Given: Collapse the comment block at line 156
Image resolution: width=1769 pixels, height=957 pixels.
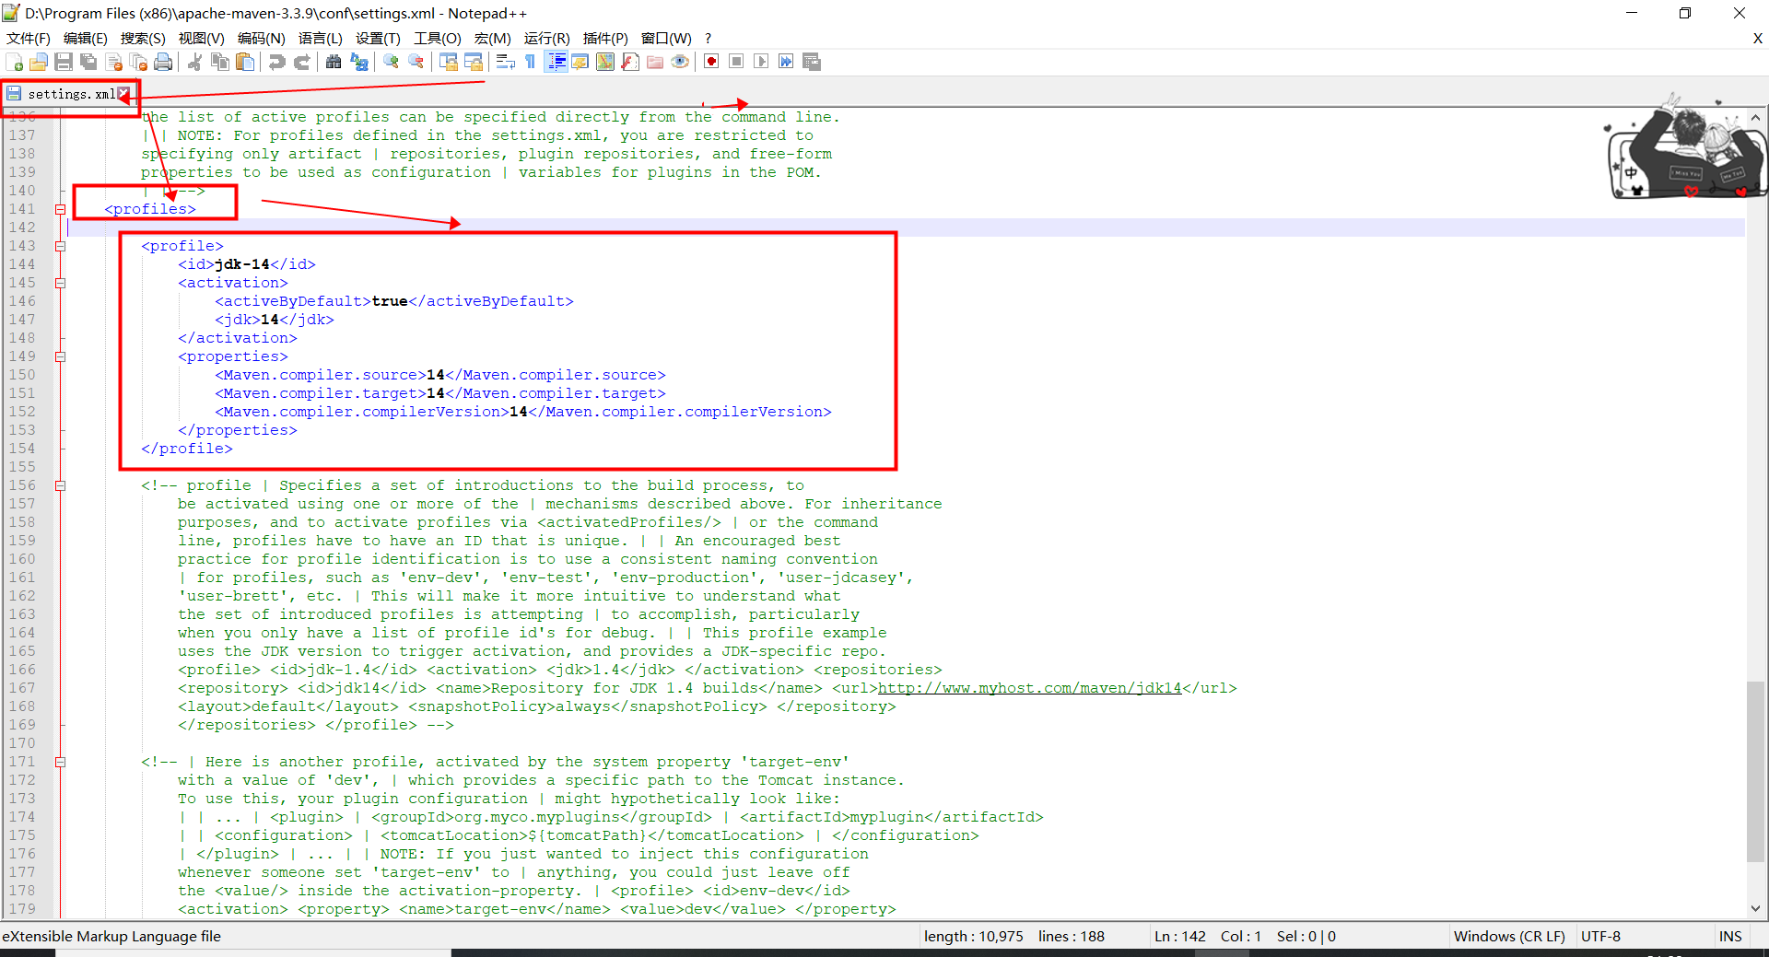Looking at the screenshot, I should point(60,485).
